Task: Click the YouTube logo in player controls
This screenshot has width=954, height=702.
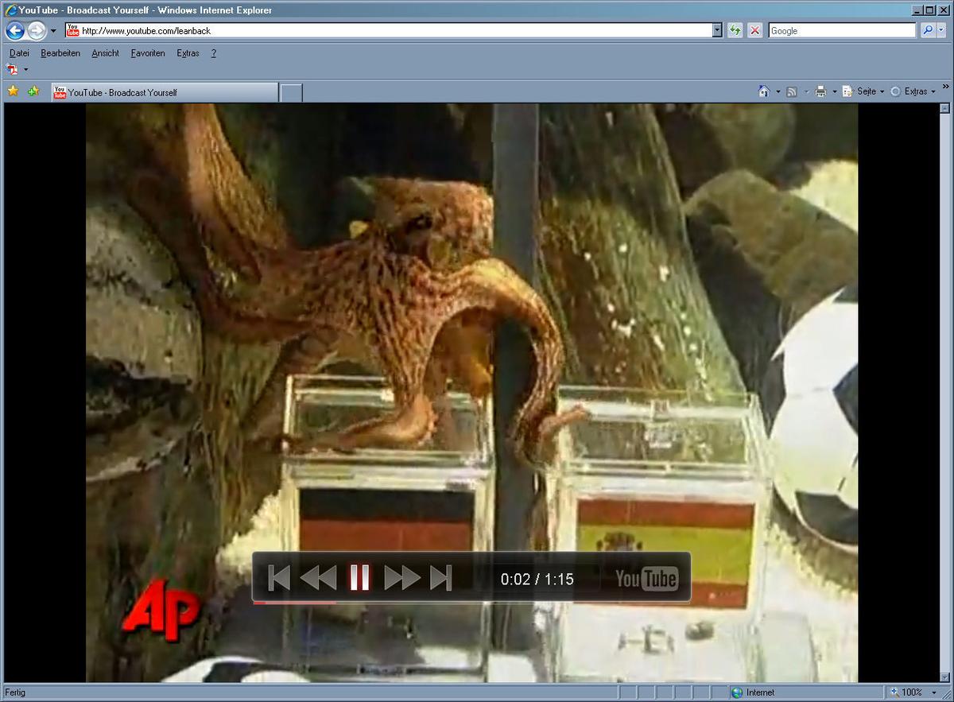Action: [x=646, y=579]
